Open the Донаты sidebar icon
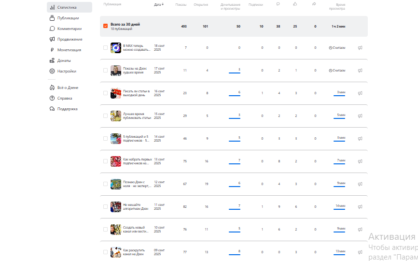Viewport: 418px width, 261px height. click(52, 60)
